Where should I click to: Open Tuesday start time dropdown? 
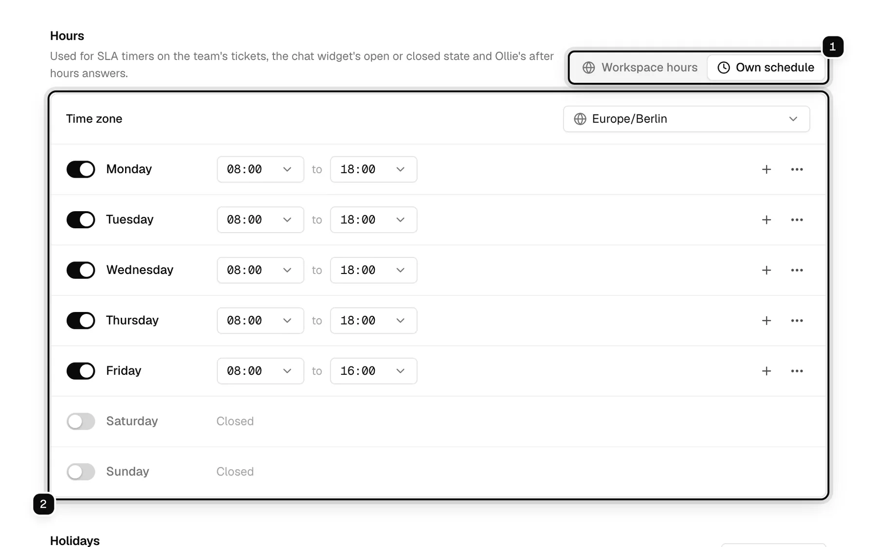point(260,220)
